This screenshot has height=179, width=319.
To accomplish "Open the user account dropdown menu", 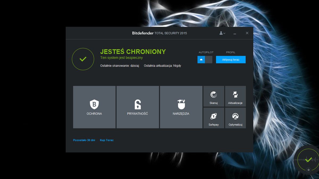I will (x=222, y=33).
